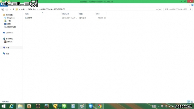Click the File Explorer taskbar button
This screenshot has height=109, width=194.
click(20, 106)
